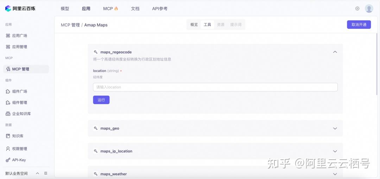Click the 知识库 book icon
Viewport: 380px width, 179px height.
coord(8,136)
